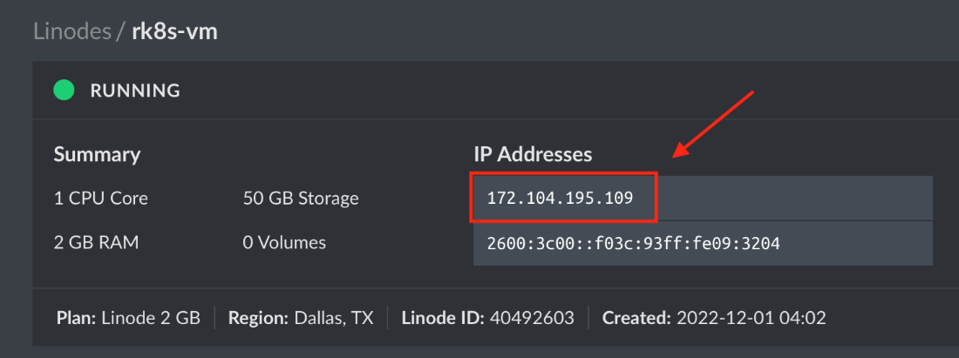Click the RUNNING status label
The height and width of the screenshot is (358, 959).
pyautogui.click(x=135, y=90)
